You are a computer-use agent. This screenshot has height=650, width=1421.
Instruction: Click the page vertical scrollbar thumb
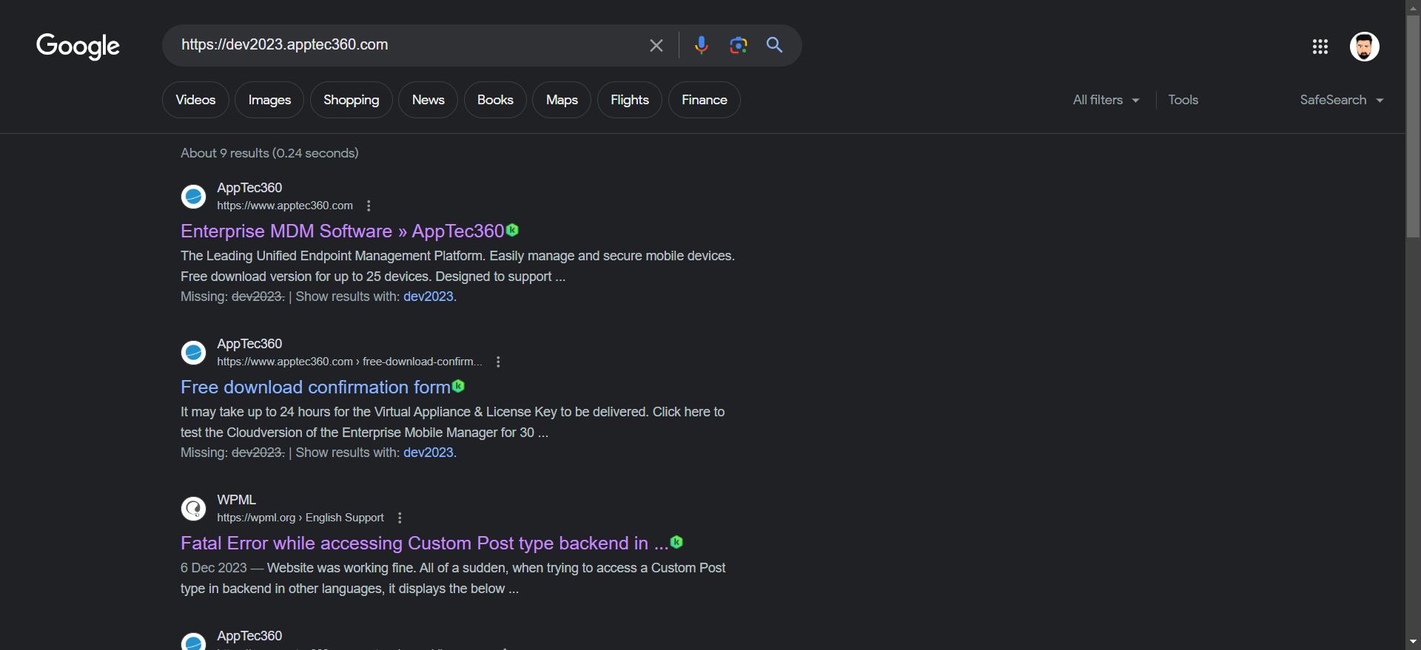coord(1413,126)
